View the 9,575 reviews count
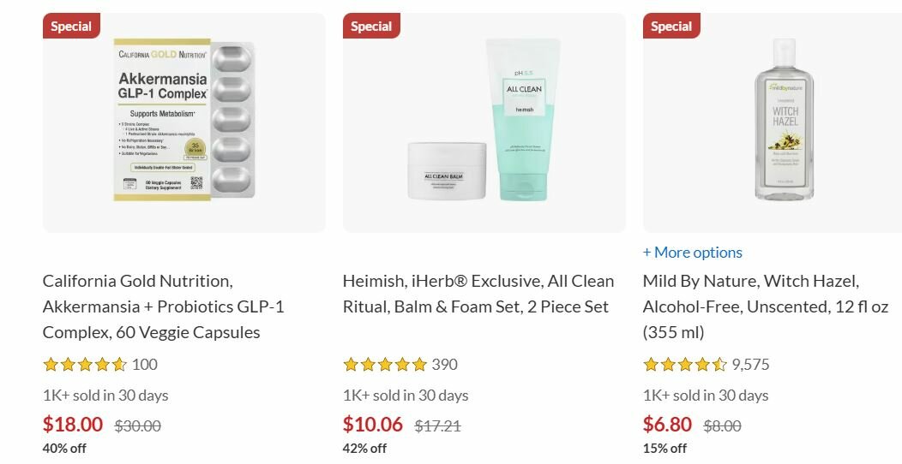This screenshot has width=902, height=464. pyautogui.click(x=750, y=365)
